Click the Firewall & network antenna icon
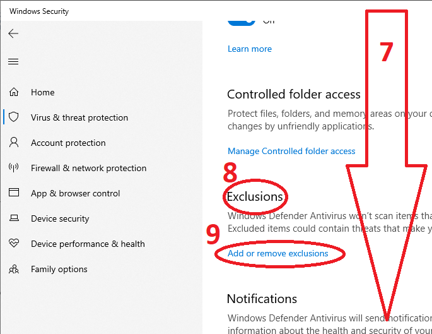Viewport: 432px width, 334px height. [x=14, y=168]
